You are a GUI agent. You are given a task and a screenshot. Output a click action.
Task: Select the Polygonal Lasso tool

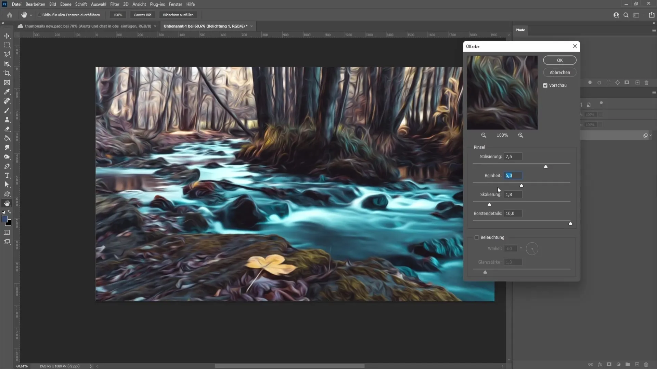tap(7, 54)
